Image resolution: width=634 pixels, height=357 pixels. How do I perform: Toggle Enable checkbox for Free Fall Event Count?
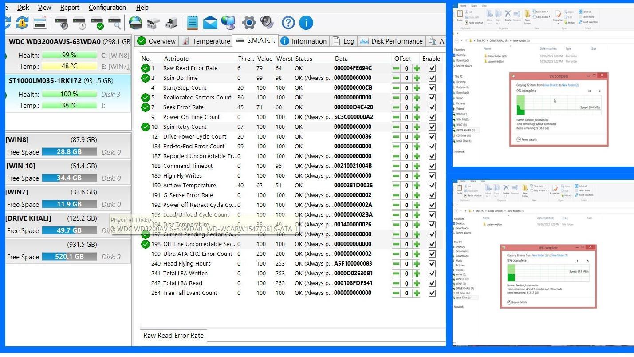coord(432,293)
